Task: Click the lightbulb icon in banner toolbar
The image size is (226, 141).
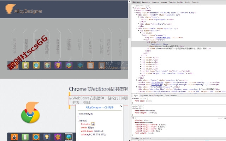Action: (x=47, y=65)
